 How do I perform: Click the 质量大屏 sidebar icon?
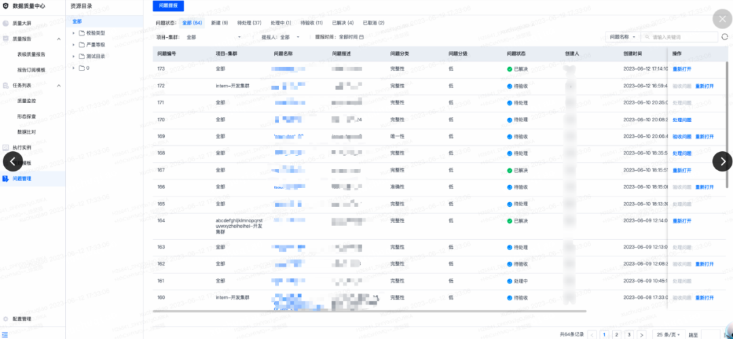[5, 23]
